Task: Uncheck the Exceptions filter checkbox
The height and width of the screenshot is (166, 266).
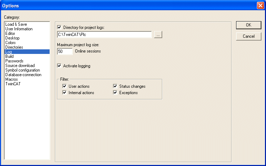Action: point(115,93)
